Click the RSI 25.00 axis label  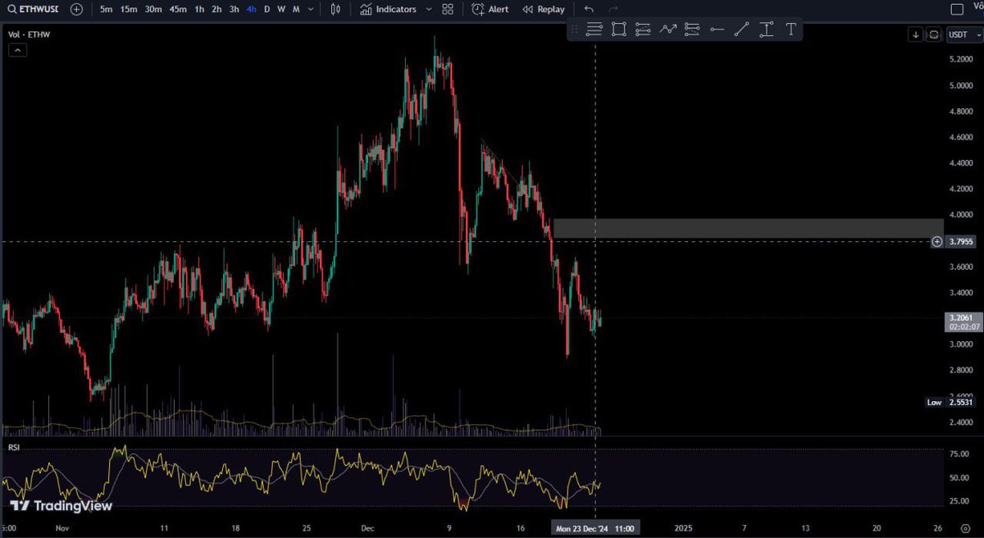click(x=959, y=501)
